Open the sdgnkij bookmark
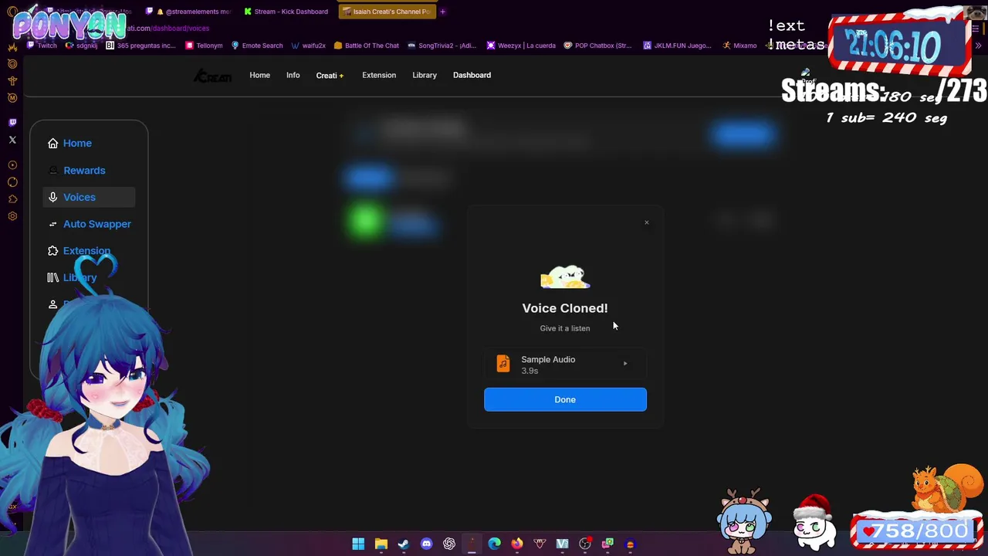 pos(82,46)
